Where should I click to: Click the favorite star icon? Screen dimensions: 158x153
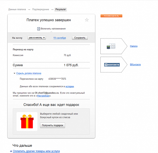coord(87,20)
